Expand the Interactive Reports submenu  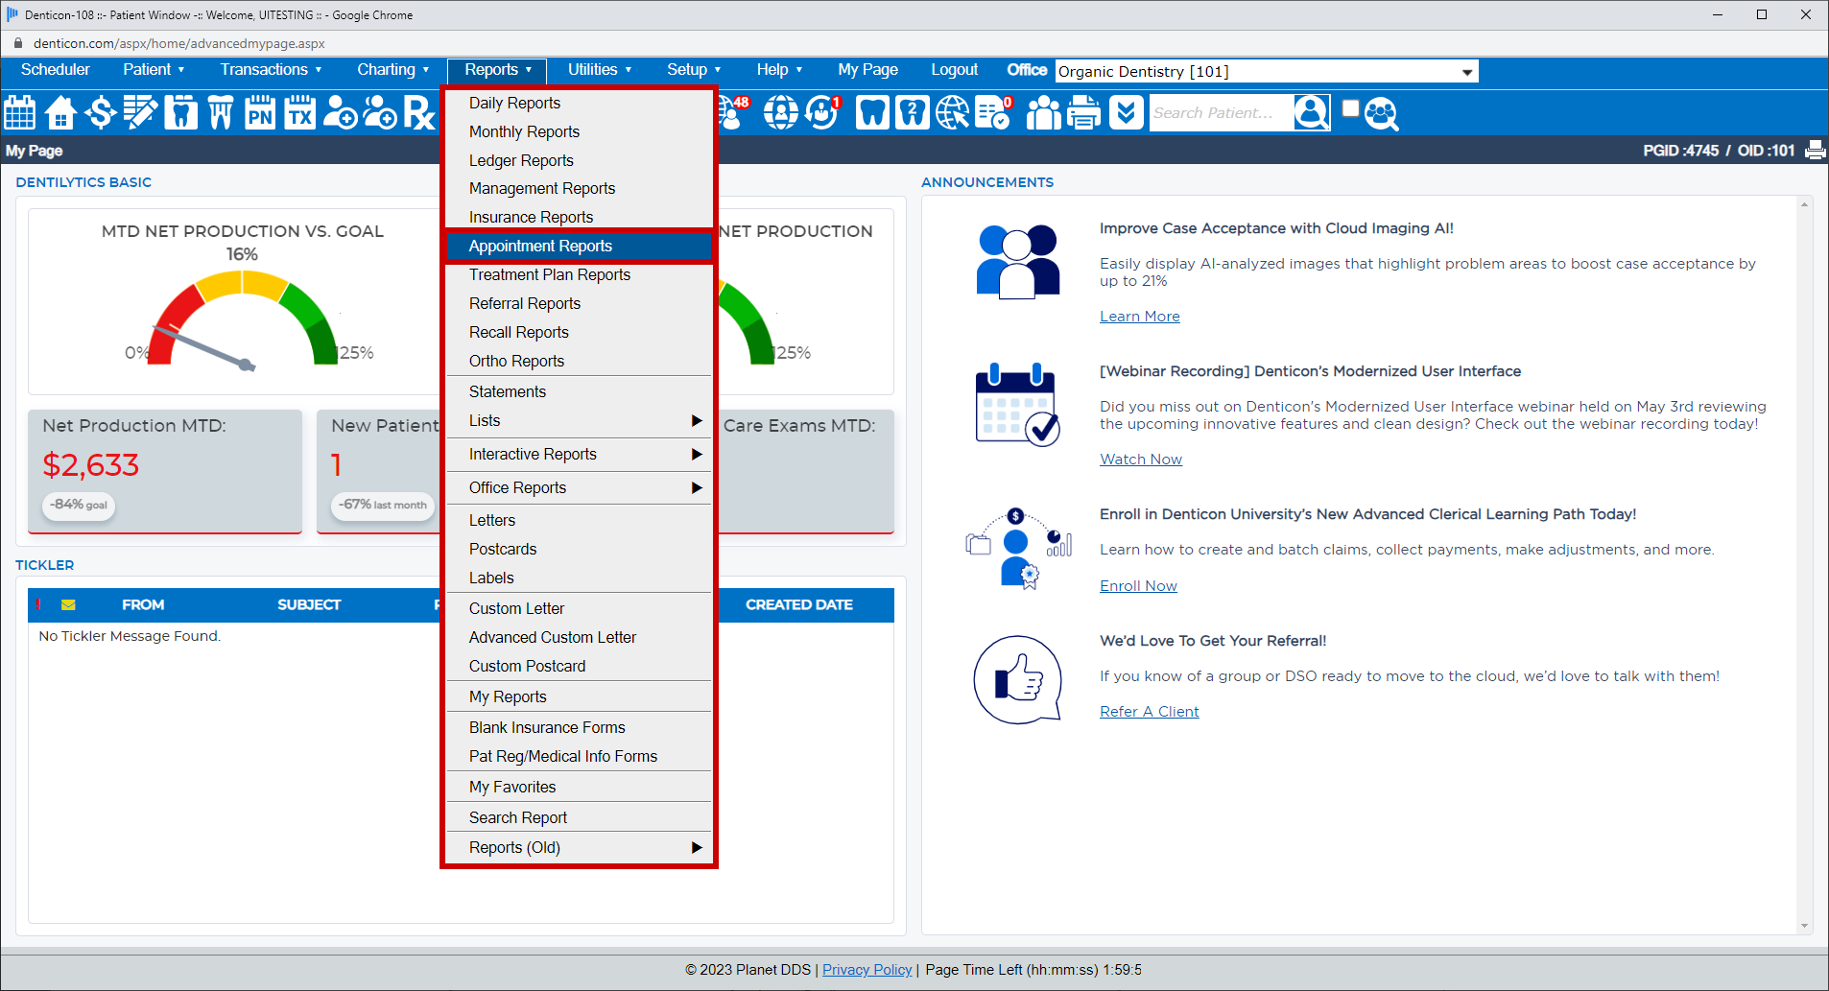(x=580, y=455)
